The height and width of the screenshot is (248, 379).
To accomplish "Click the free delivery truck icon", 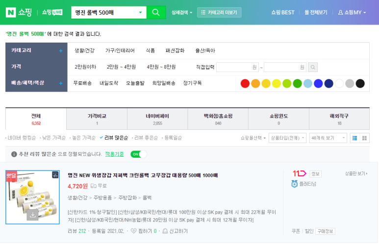I will tap(94, 186).
